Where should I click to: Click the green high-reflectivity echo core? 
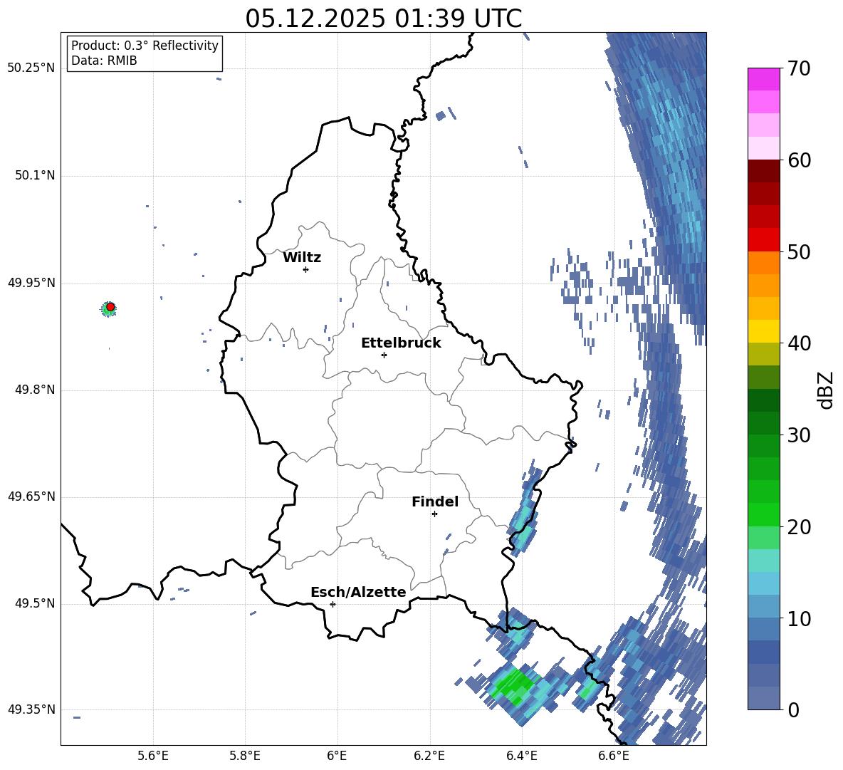click(514, 686)
